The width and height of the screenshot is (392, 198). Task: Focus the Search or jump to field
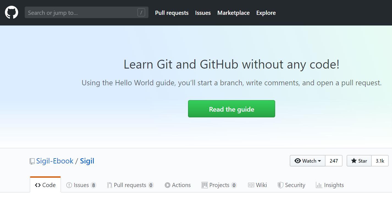coord(87,13)
